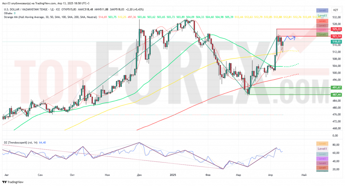Screen dimensions: 345x186
Task: Click the 64,40 RSI value in legend
Action: tap(42, 143)
